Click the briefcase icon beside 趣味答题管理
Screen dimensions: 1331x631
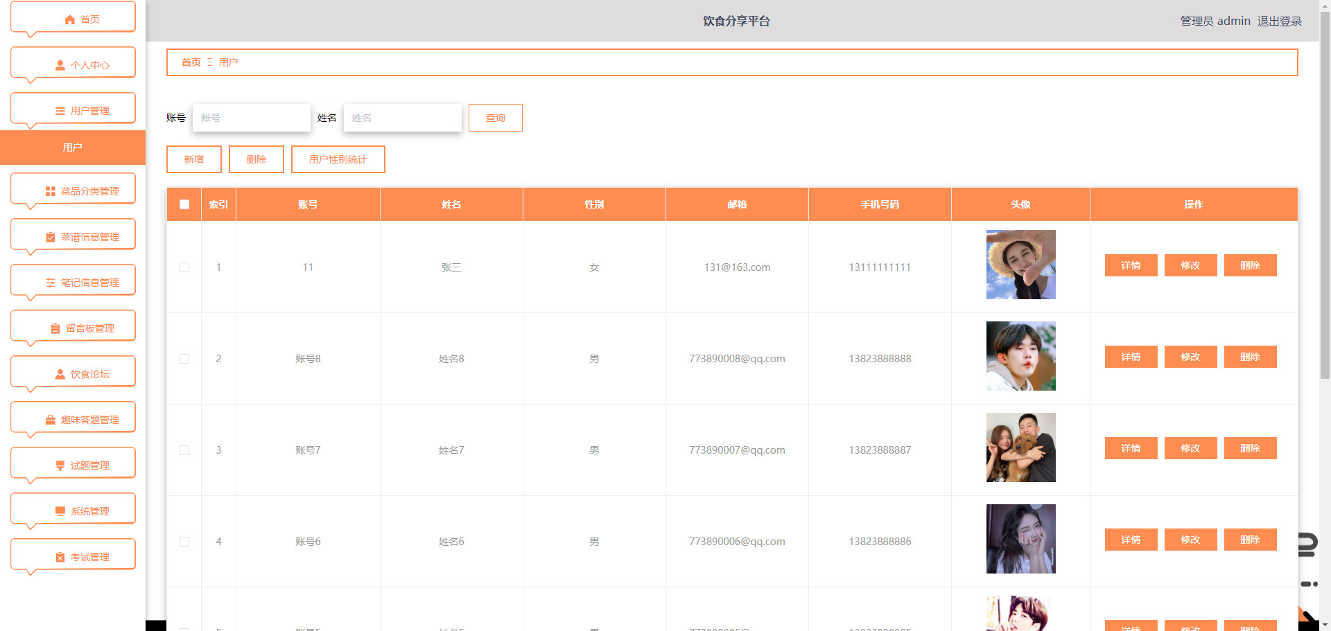click(x=50, y=420)
